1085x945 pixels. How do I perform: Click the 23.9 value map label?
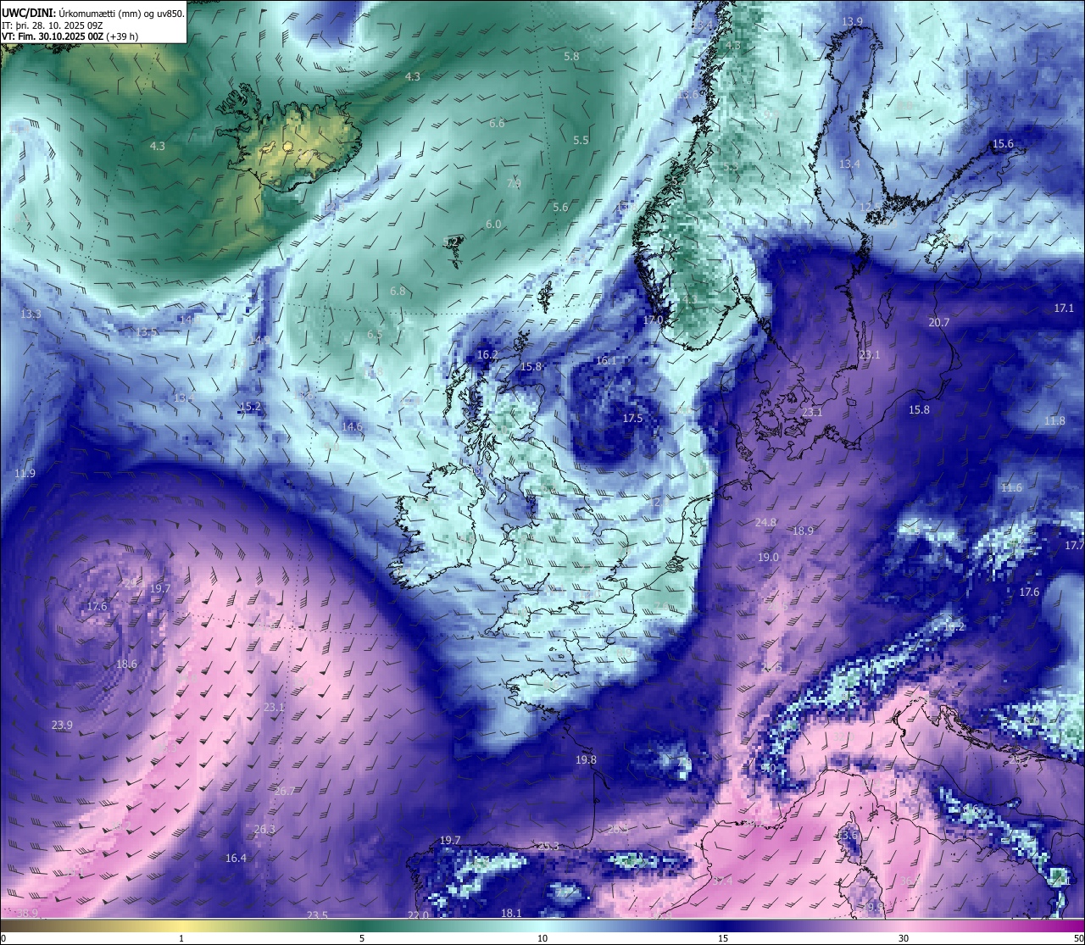point(62,725)
